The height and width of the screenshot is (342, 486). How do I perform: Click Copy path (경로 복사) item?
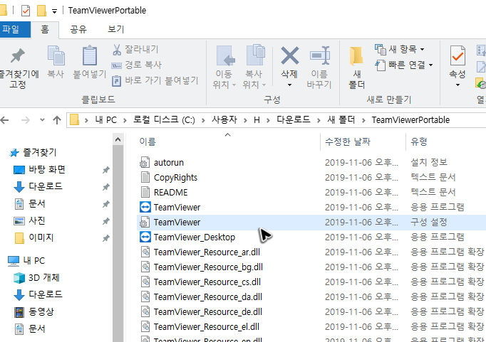point(137,65)
